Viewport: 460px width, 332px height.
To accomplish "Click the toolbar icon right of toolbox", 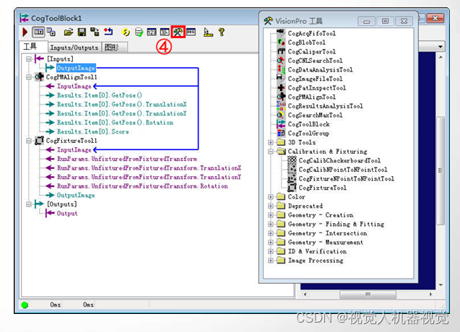I will click(x=191, y=32).
